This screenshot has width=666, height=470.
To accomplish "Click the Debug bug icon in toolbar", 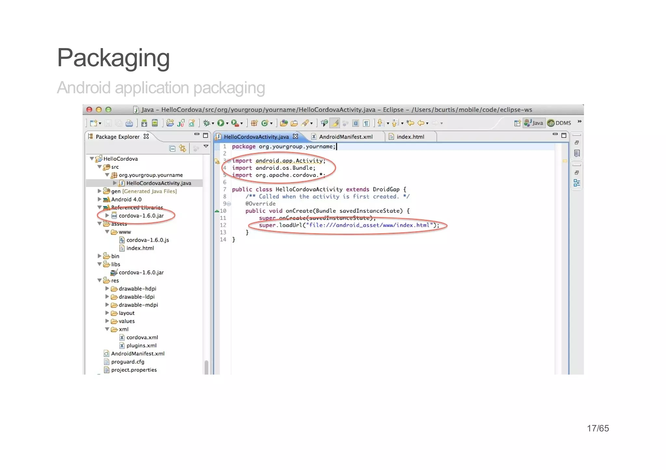I will coord(206,123).
